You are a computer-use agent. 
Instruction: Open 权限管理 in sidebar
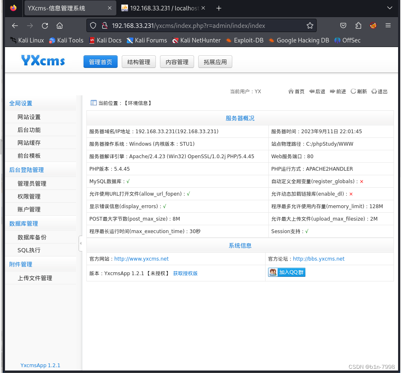click(29, 196)
